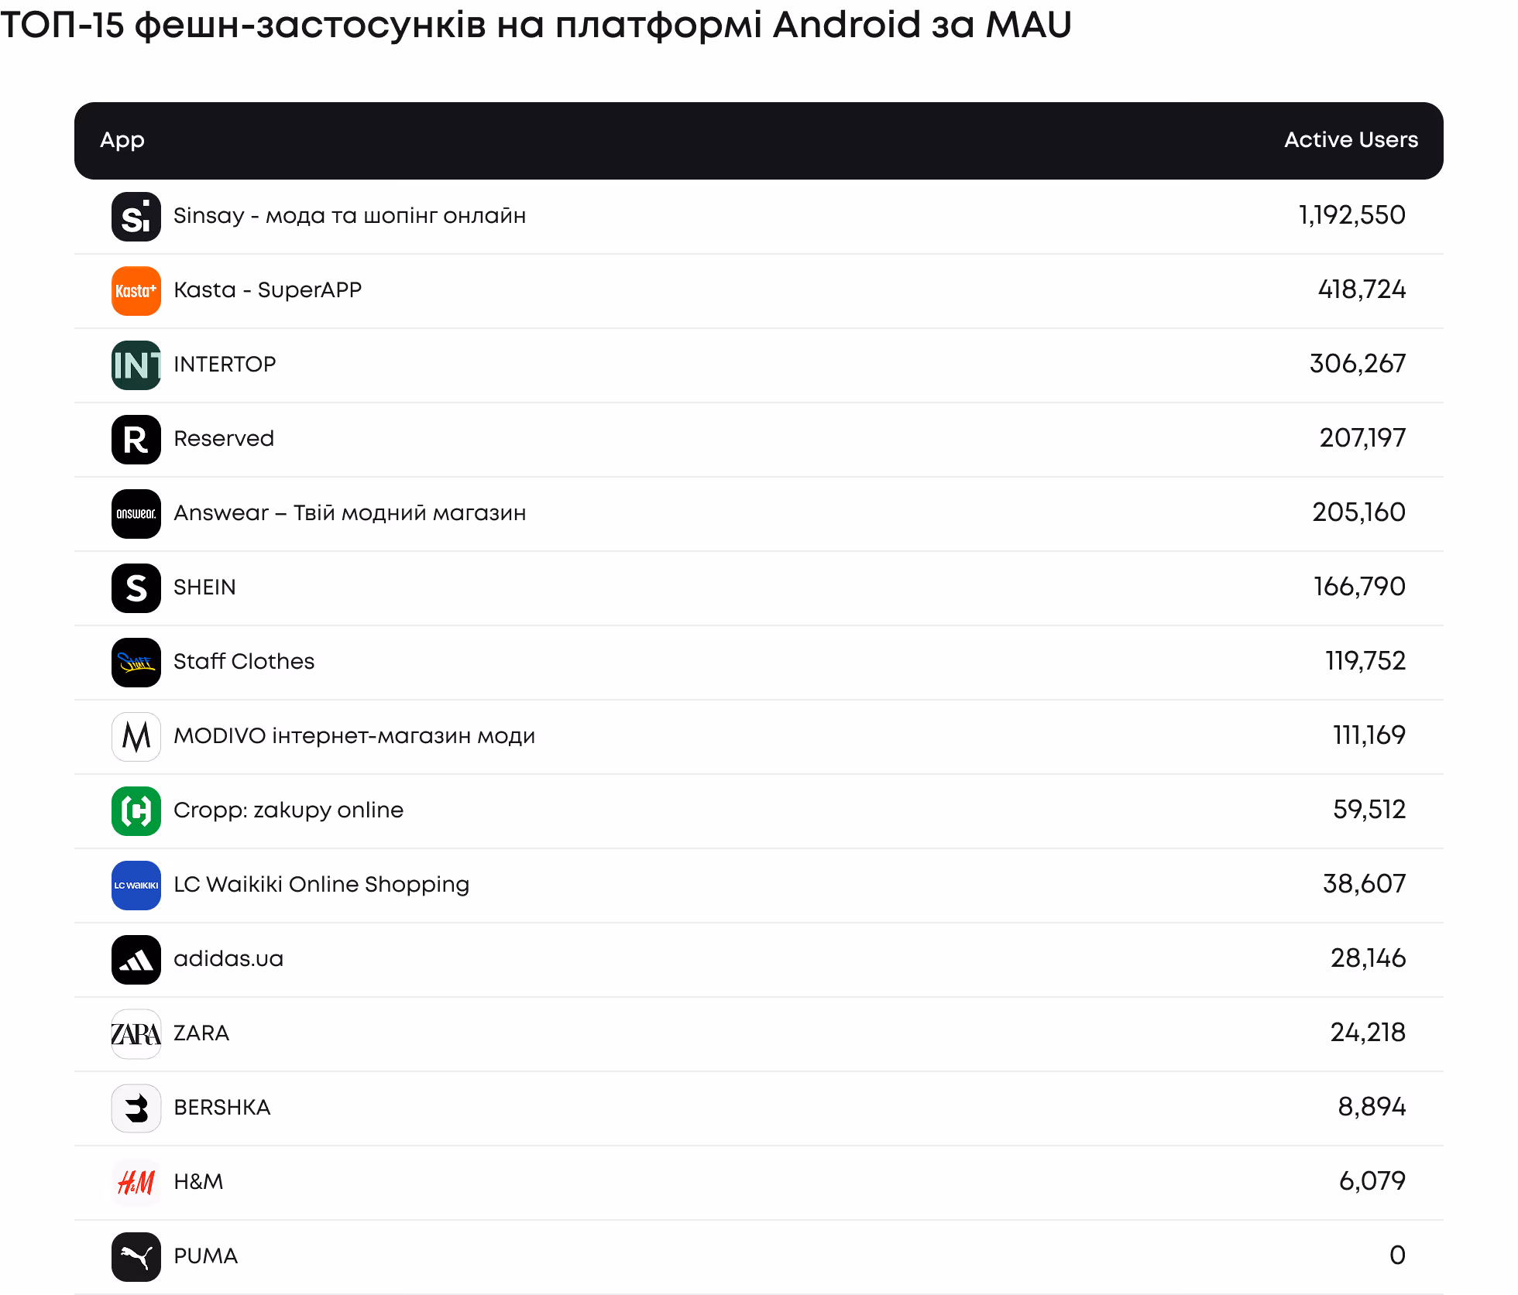This screenshot has height=1295, width=1518.
Task: Open the green Cropp app icon
Action: [x=136, y=811]
